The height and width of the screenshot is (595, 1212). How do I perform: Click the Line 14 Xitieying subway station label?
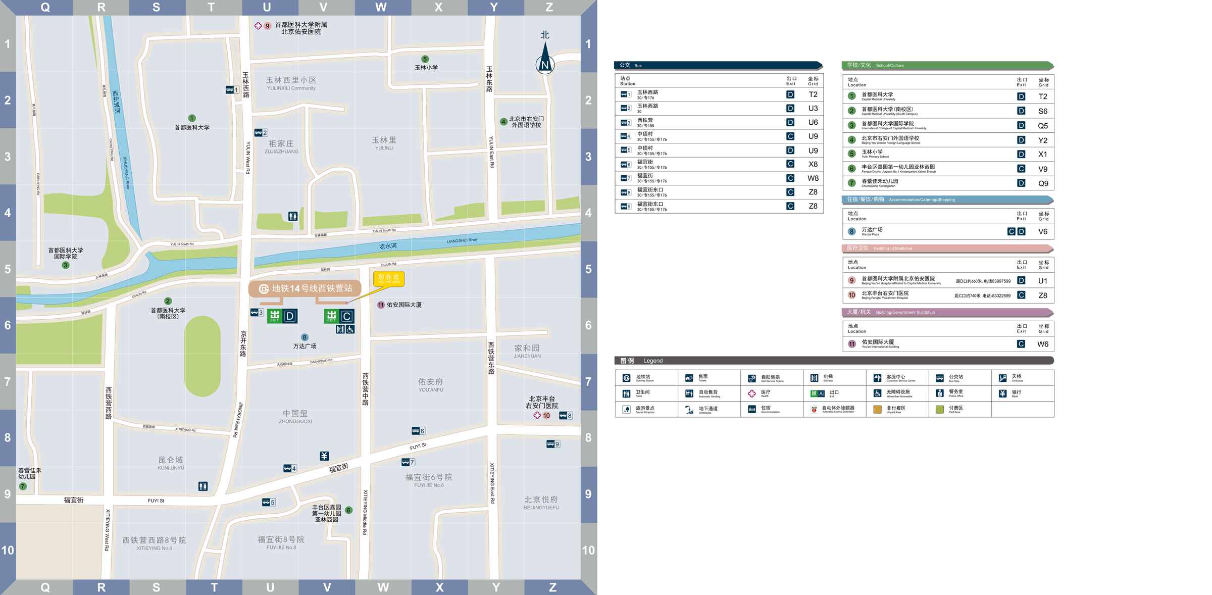pyautogui.click(x=305, y=288)
